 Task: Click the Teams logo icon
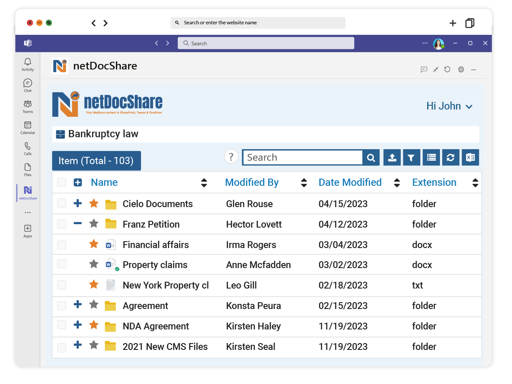click(28, 43)
